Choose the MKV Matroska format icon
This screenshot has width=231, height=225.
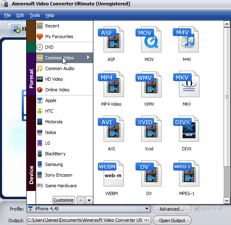186,84
